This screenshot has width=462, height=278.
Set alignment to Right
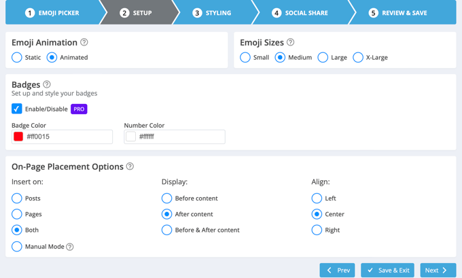[x=317, y=230]
